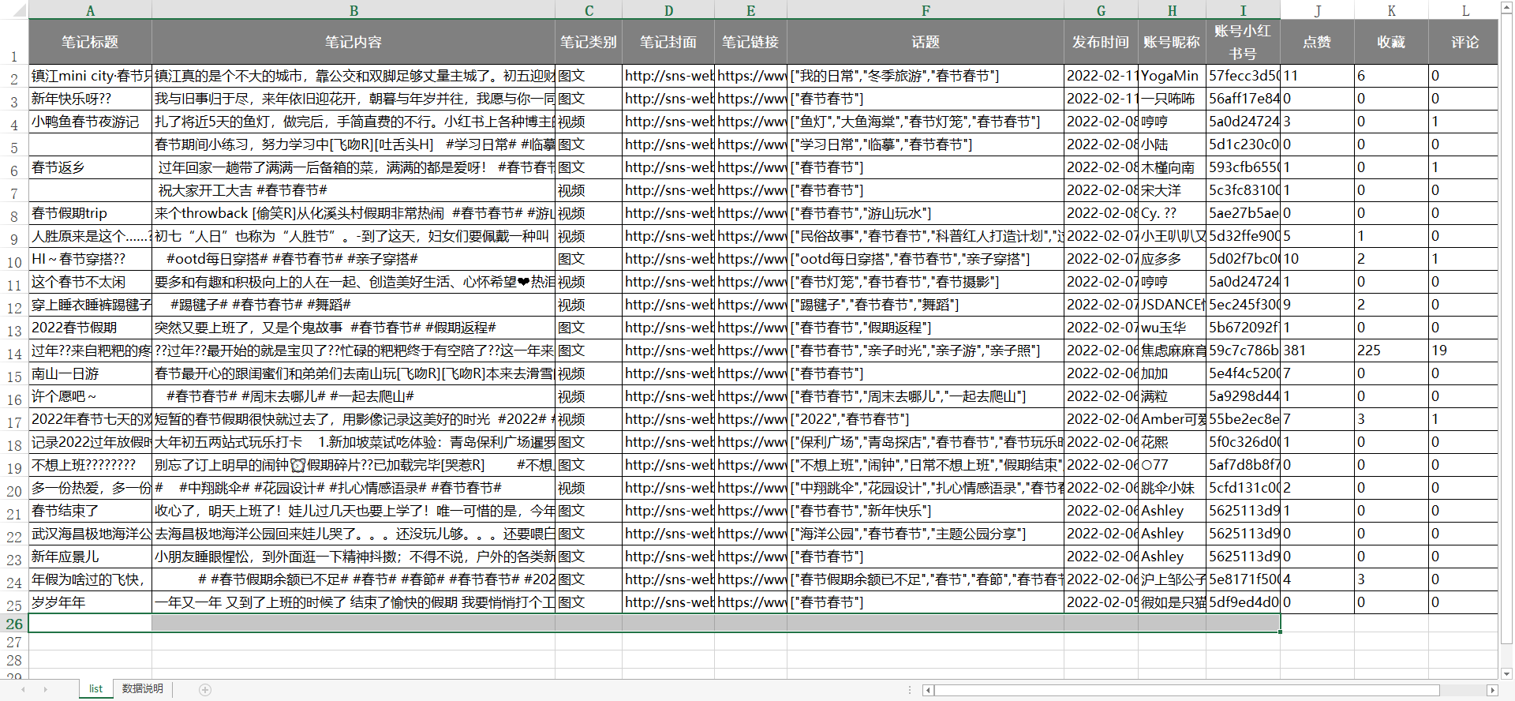Click the 笔记封面 header cell
The height and width of the screenshot is (701, 1515).
[668, 42]
